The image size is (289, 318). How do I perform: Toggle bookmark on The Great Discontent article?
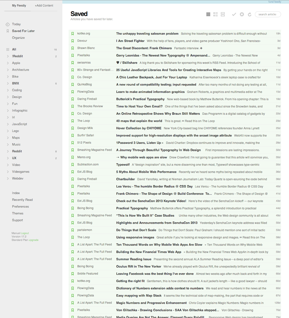click(73, 48)
